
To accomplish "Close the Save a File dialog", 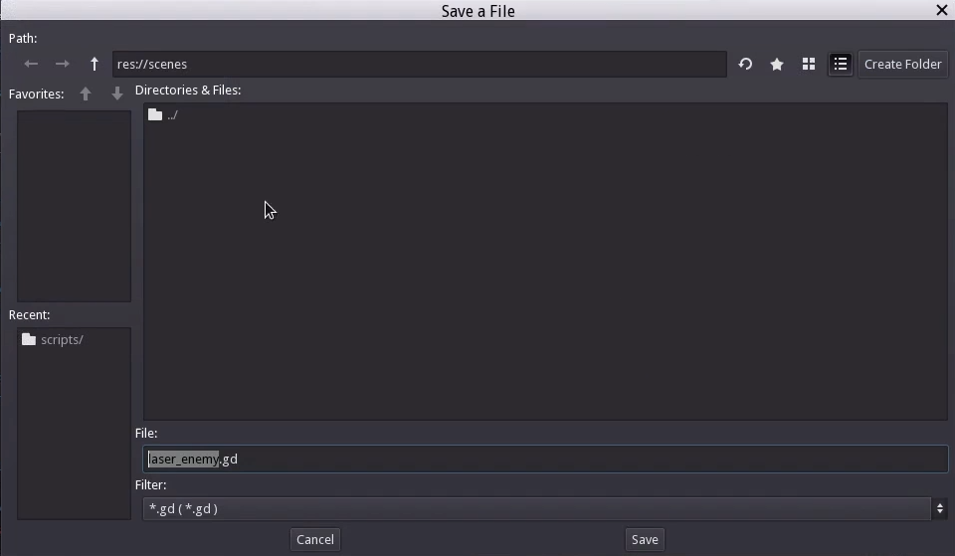I will [x=942, y=10].
